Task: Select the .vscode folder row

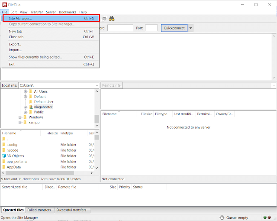Action: pos(48,150)
